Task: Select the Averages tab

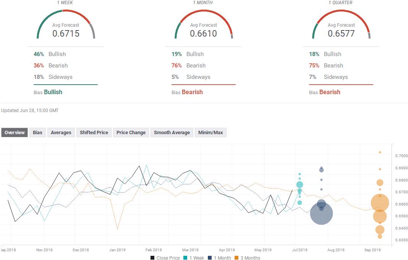Action: click(61, 133)
